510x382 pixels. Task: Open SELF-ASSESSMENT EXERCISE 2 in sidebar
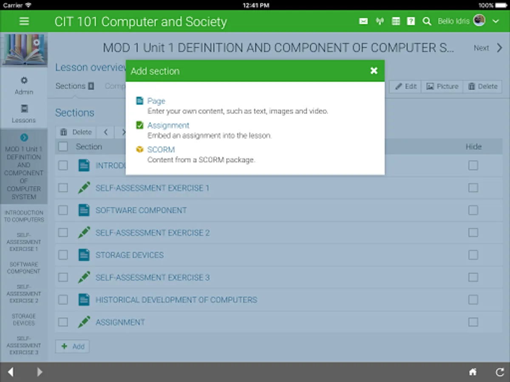pos(24,294)
